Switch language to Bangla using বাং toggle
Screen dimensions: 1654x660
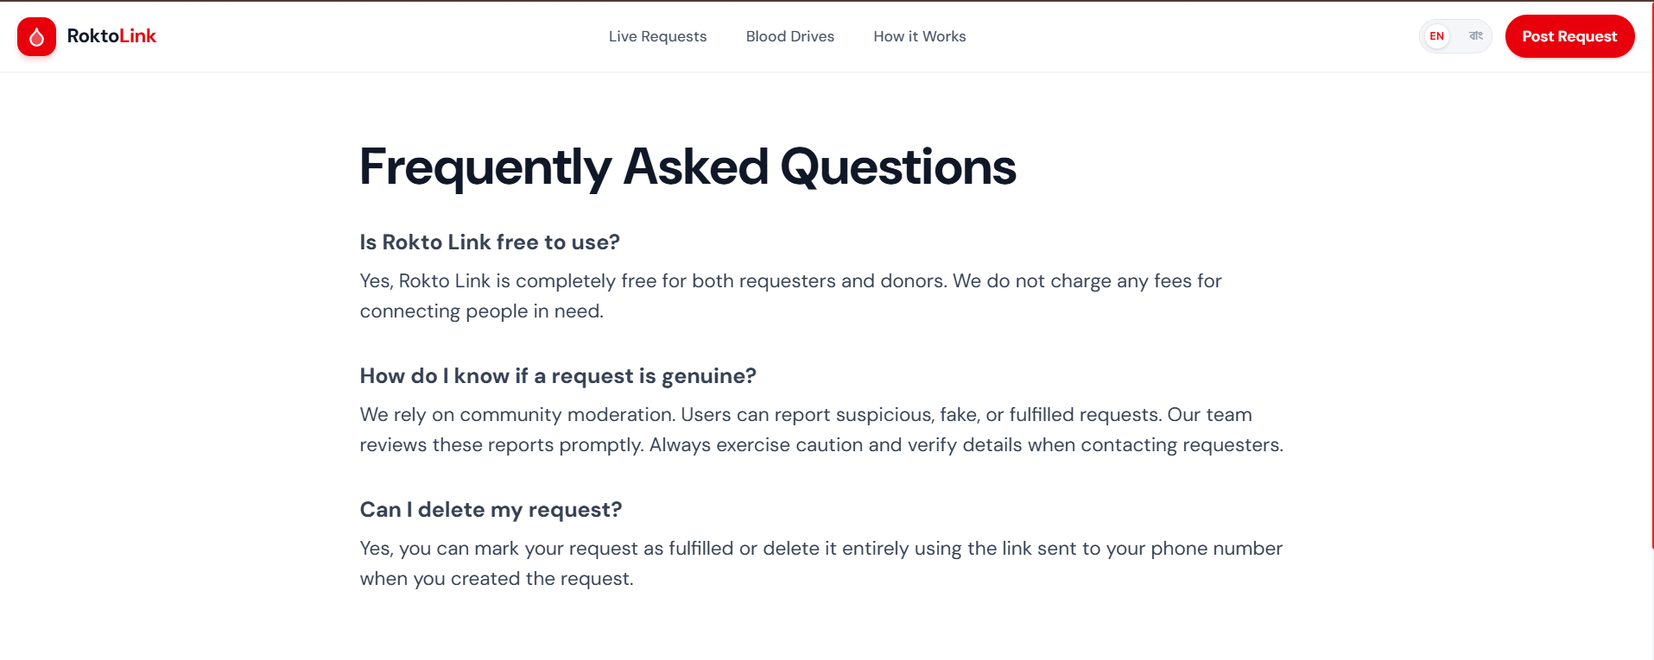[1475, 36]
